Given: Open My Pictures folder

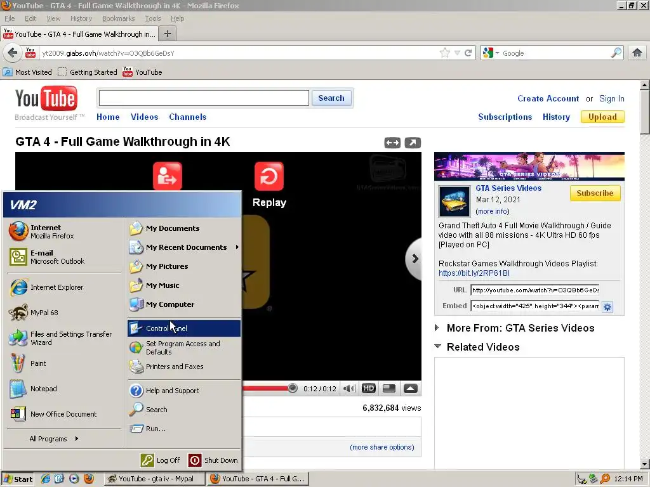Looking at the screenshot, I should point(183,266).
